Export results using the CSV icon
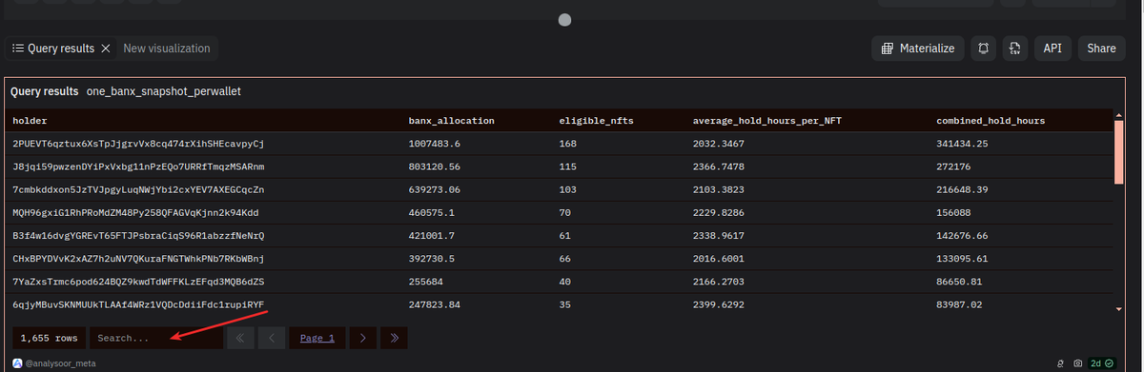 coord(1015,49)
